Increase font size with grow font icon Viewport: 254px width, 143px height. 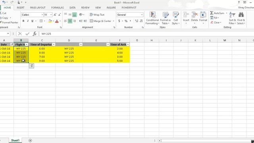coord(55,15)
